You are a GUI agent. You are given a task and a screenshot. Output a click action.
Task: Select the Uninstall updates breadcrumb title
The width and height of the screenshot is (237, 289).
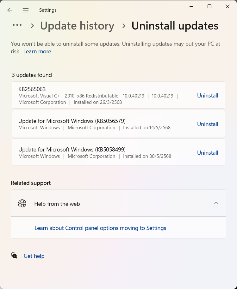[x=175, y=26]
